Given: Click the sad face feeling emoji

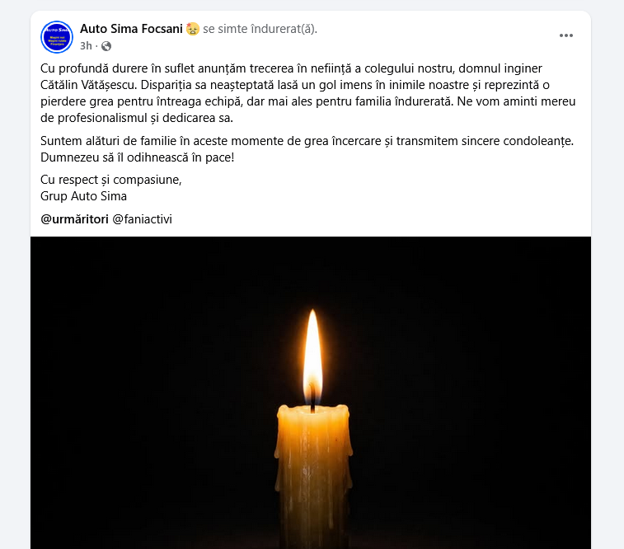Looking at the screenshot, I should click(193, 29).
